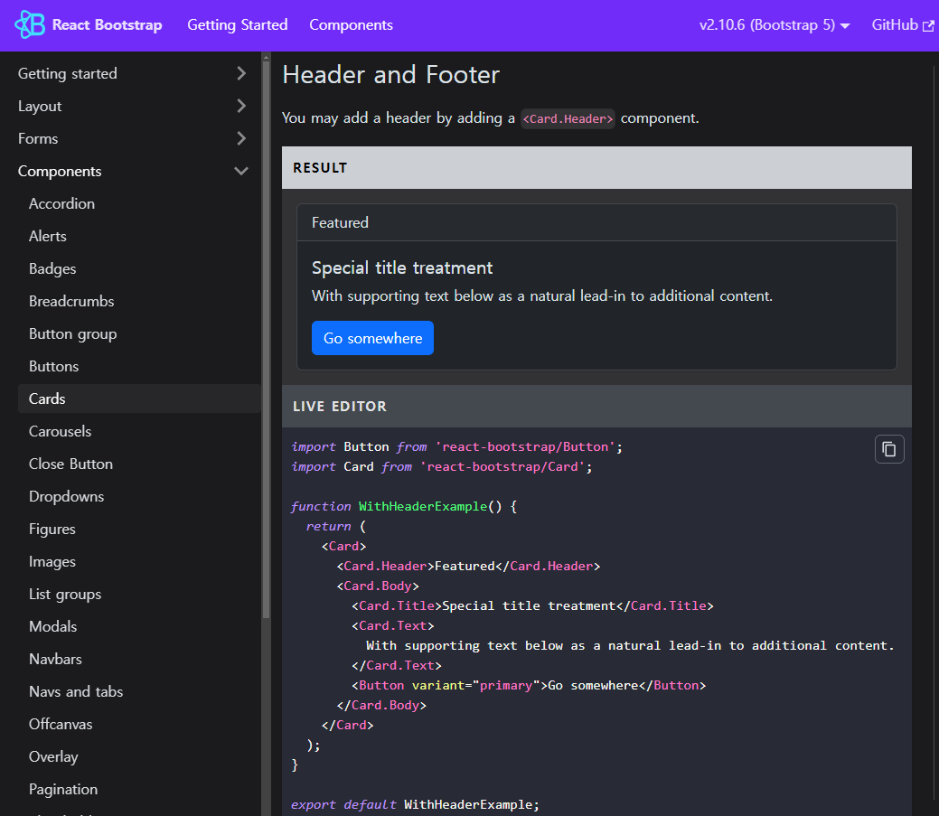Viewport: 939px width, 816px height.
Task: Select Buttons in the sidebar
Action: point(53,366)
